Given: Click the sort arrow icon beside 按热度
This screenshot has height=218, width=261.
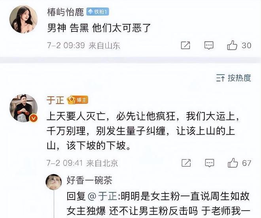Looking at the screenshot, I should [220, 78].
